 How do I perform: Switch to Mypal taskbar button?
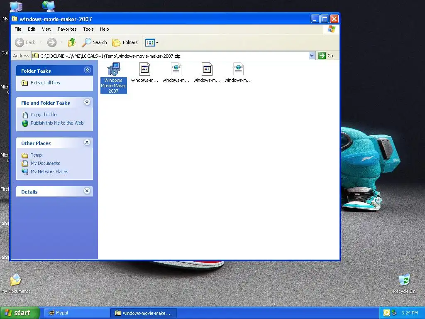76,313
